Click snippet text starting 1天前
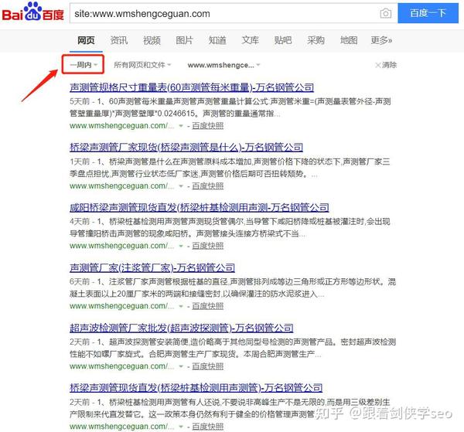 [x=230, y=168]
